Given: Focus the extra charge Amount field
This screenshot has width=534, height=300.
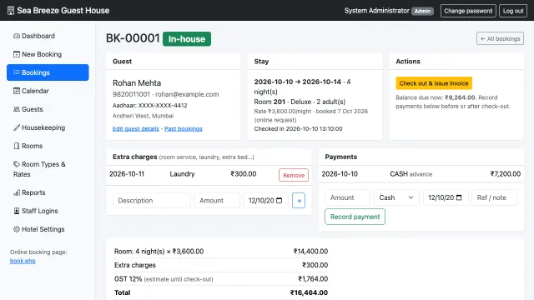Looking at the screenshot, I should point(217,200).
